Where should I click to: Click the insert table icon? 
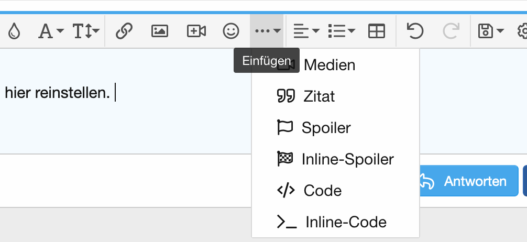point(377,31)
